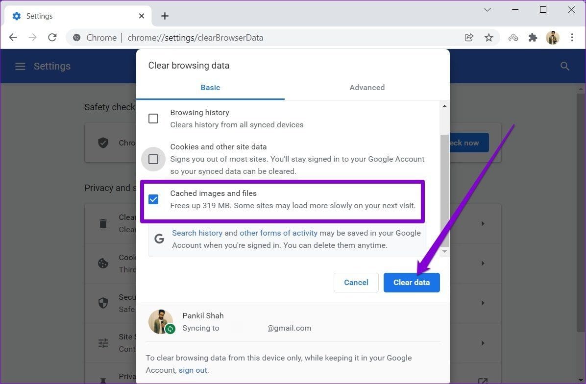The height and width of the screenshot is (384, 586).
Task: Check Cookies and other site data checkbox
Action: [153, 159]
